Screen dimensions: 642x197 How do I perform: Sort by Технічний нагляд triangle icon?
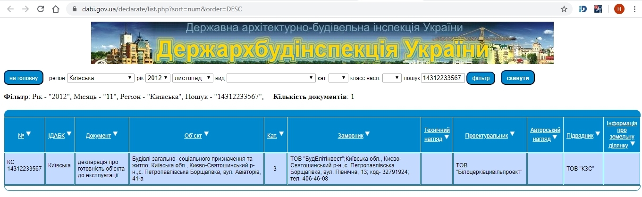(447, 137)
